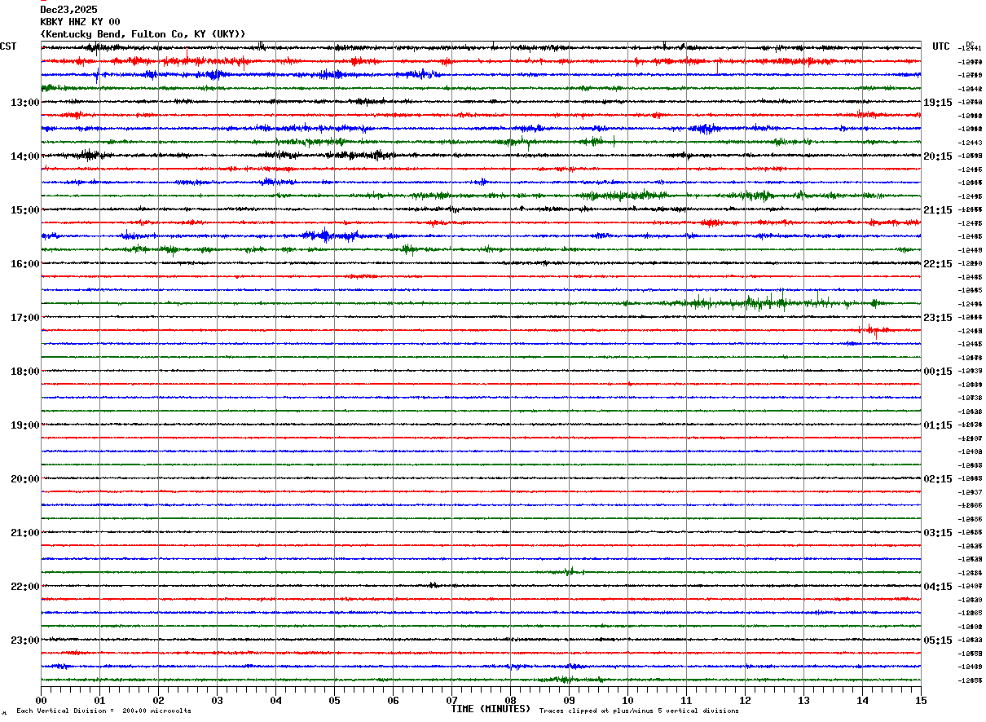Pick minute 00 on the time axis
986x722 pixels.
point(41,700)
